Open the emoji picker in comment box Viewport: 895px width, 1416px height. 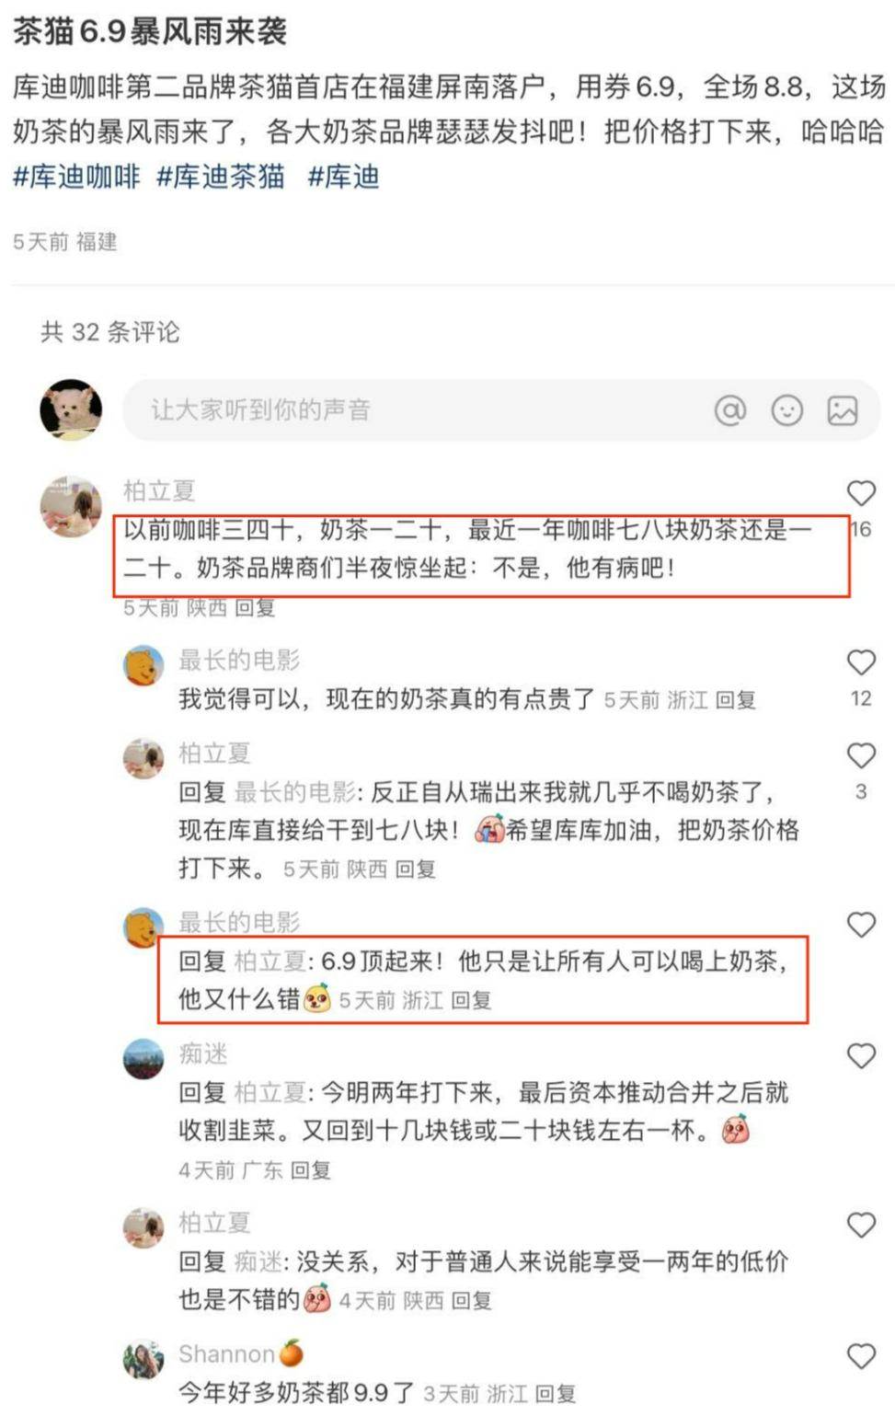[787, 410]
